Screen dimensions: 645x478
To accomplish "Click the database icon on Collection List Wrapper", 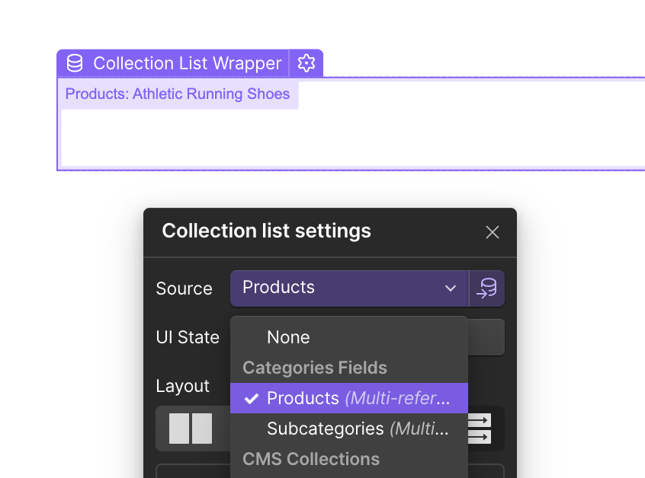I will coord(75,63).
